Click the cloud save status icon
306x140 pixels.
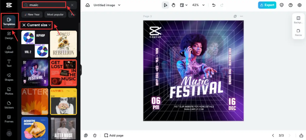pyautogui.click(x=88, y=5)
